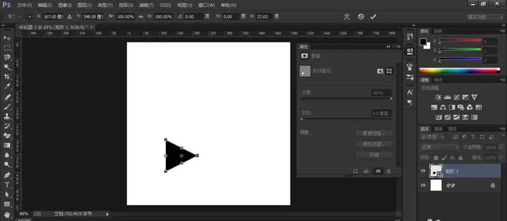Select the Brush tool
This screenshot has height=221, width=507.
click(x=7, y=107)
